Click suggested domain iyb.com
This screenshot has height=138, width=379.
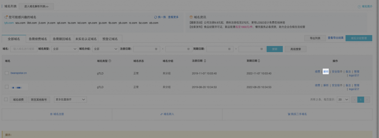9,23
